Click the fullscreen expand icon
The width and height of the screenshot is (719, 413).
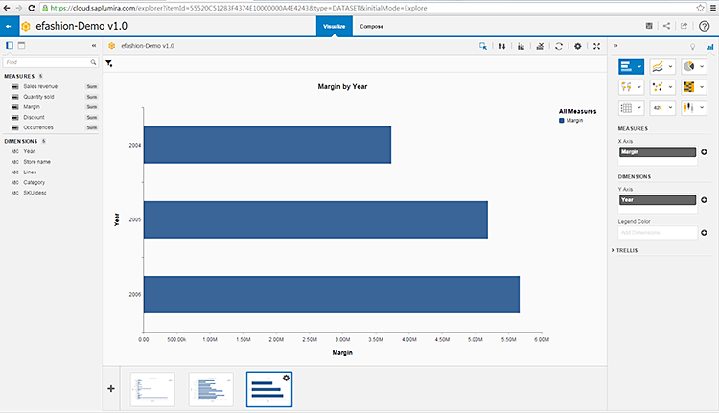click(x=597, y=46)
